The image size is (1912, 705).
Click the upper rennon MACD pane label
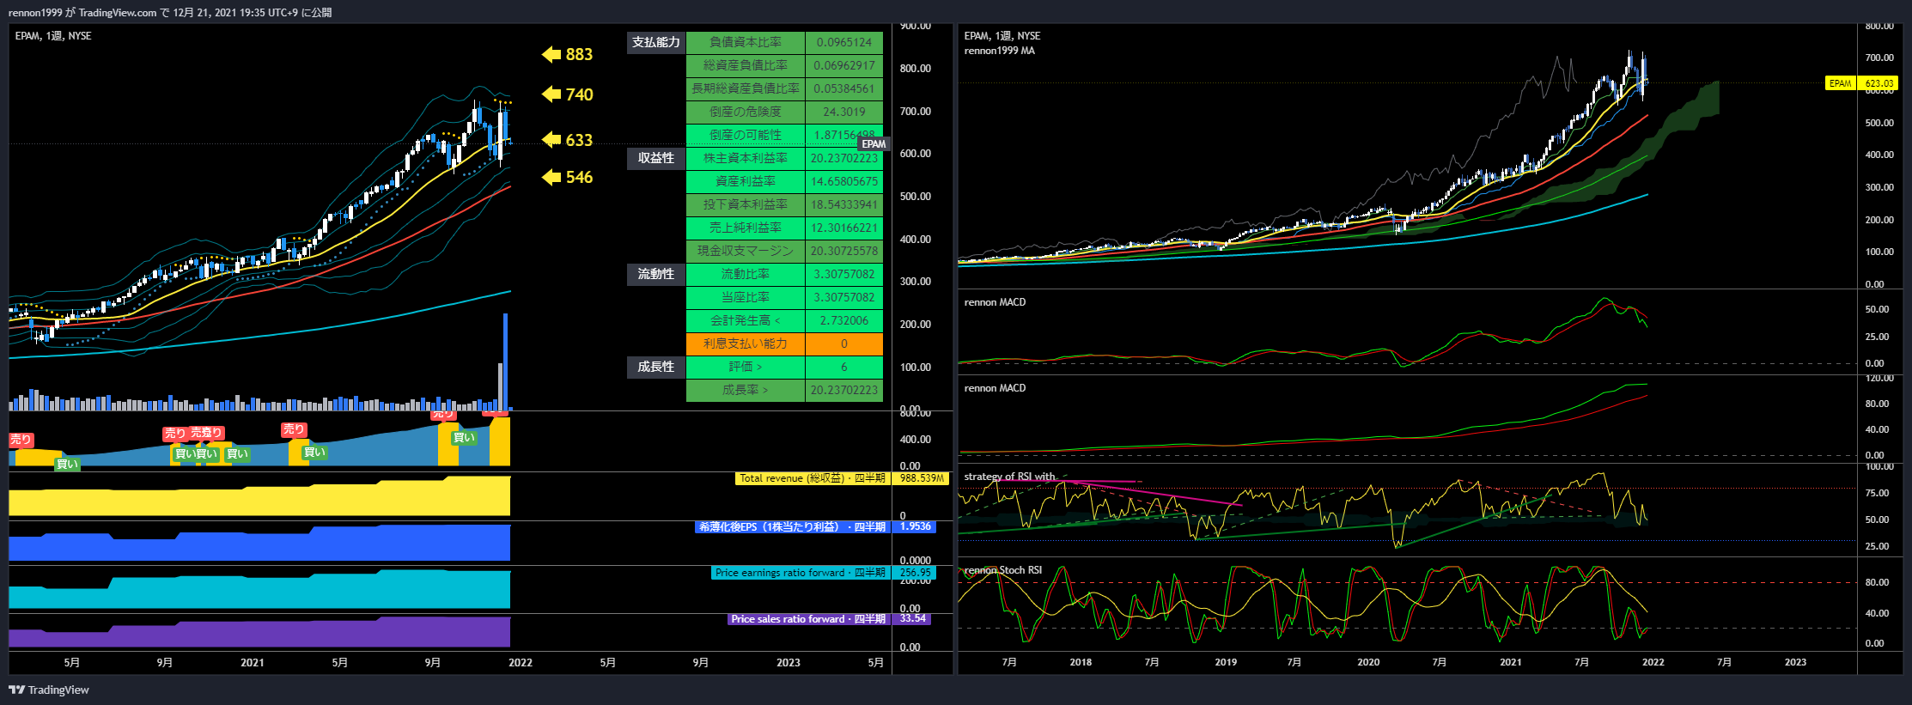tap(995, 302)
